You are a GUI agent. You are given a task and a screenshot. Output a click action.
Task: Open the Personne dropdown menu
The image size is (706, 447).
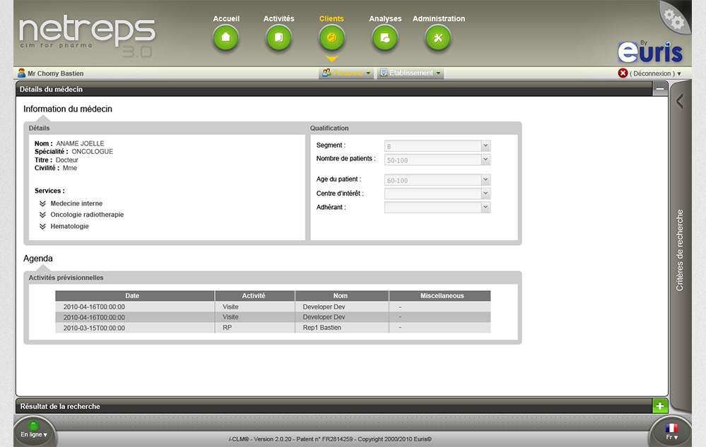pyautogui.click(x=346, y=73)
